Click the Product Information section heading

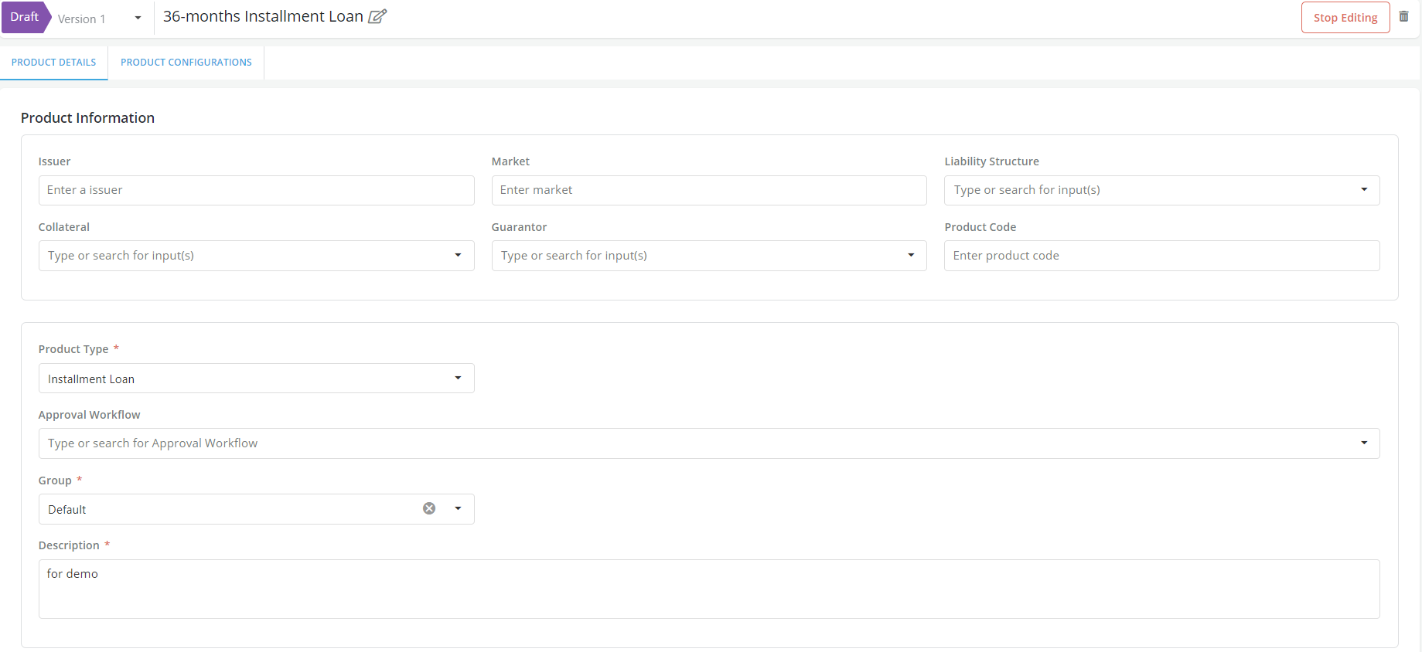pyautogui.click(x=87, y=118)
